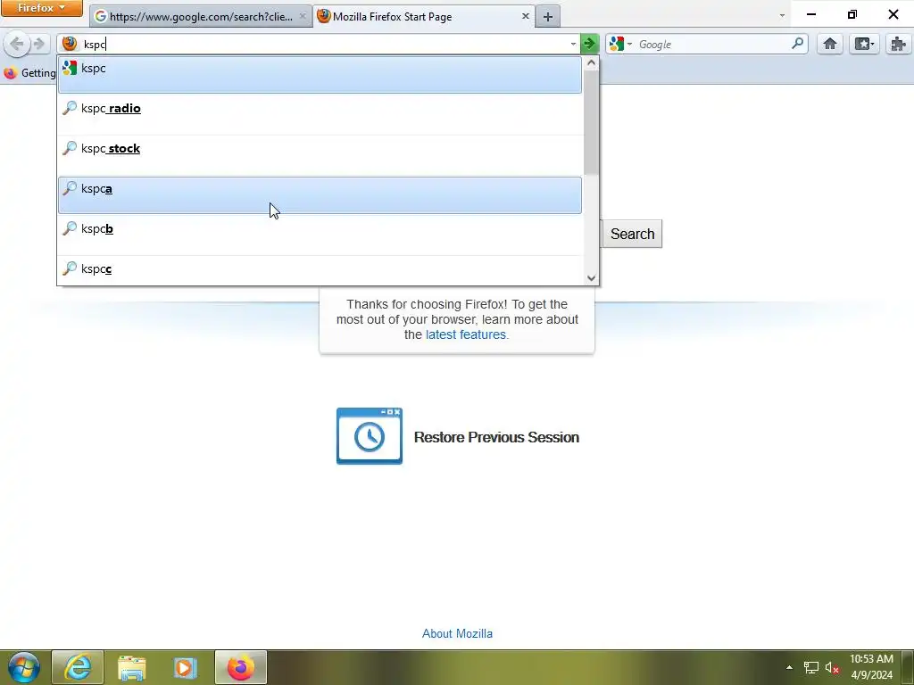Open the latest features link
This screenshot has height=685, width=914.
467,335
